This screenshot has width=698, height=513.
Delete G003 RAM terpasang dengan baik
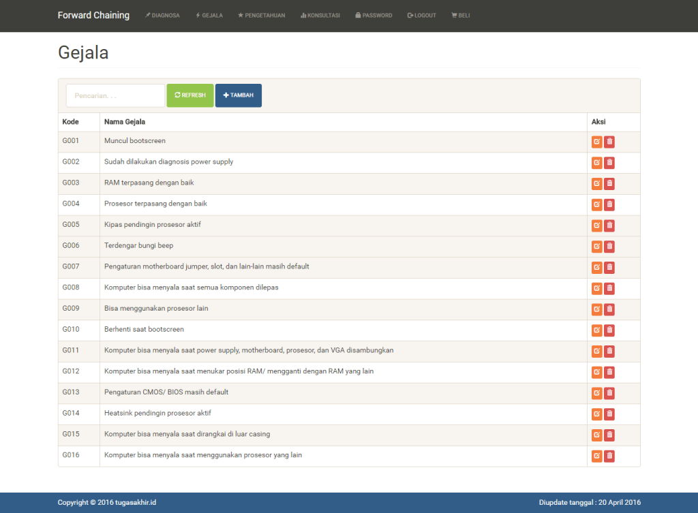pos(609,184)
